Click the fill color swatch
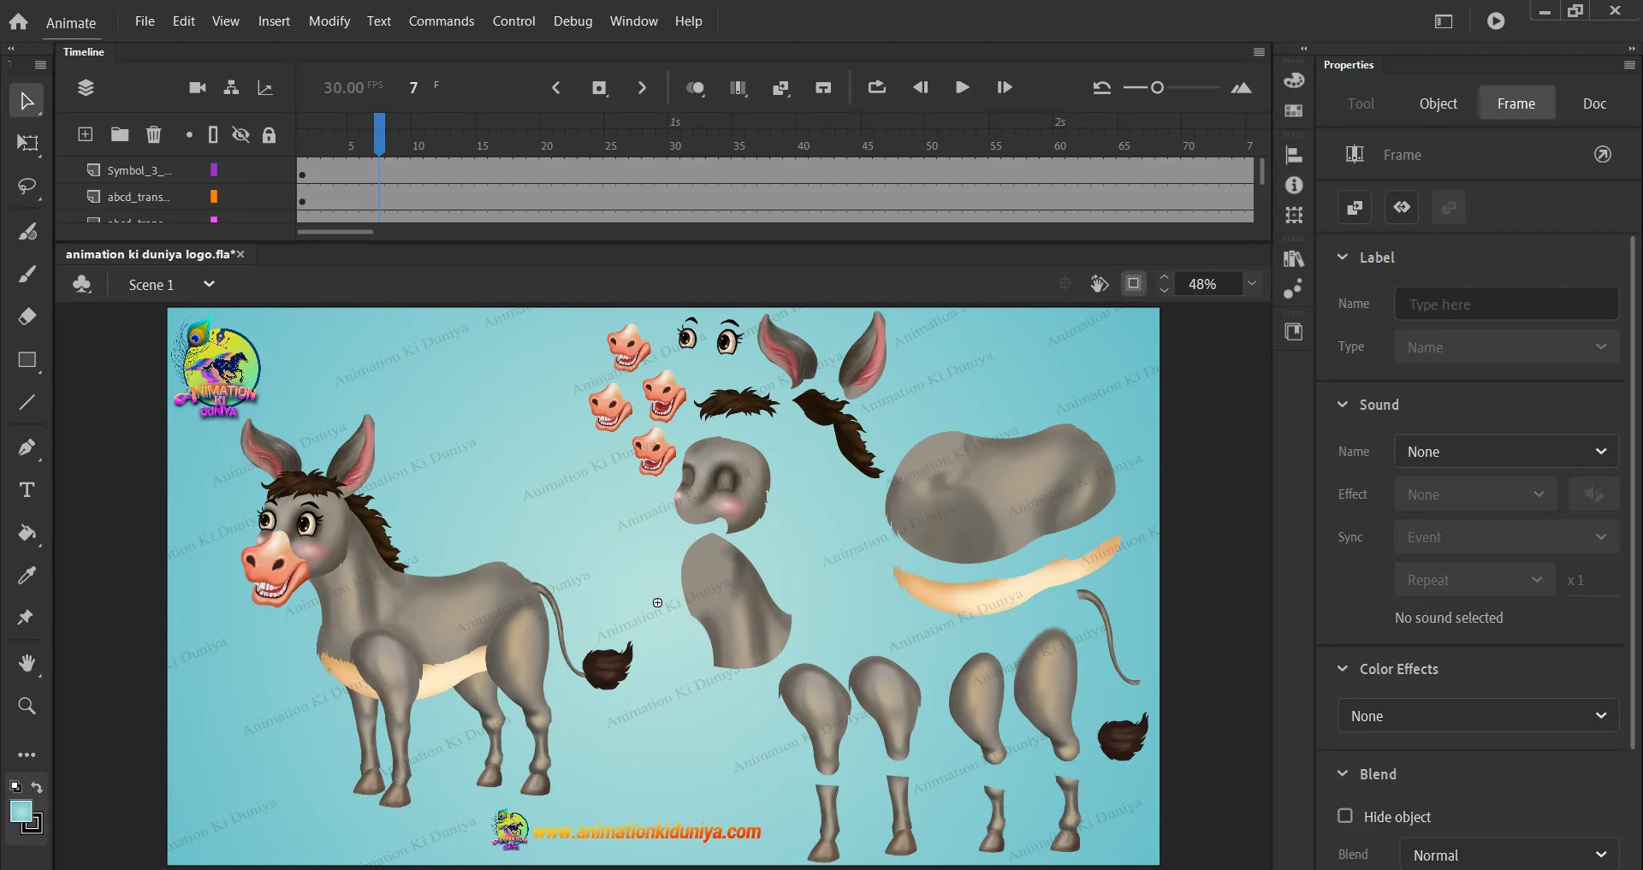 coord(21,812)
